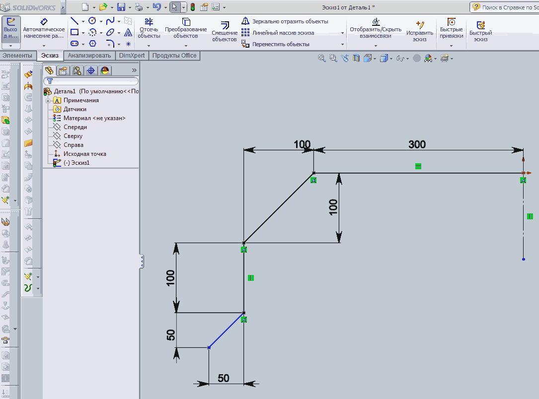Viewport: 539px width, 399px height.
Task: Click the Text sketch tool icon
Action: coord(128,32)
